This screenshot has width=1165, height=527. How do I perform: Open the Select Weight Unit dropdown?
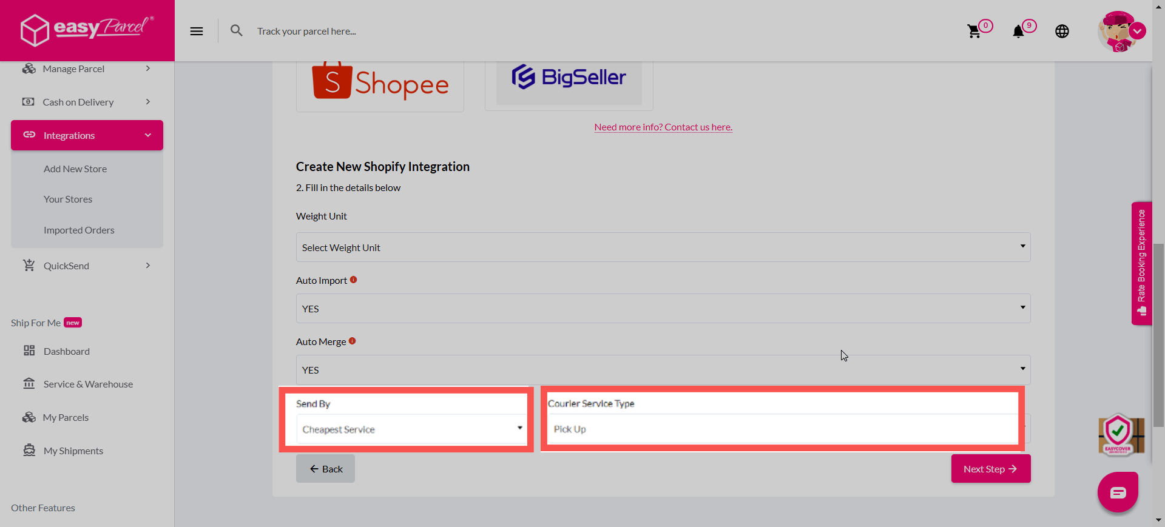[x=663, y=247]
